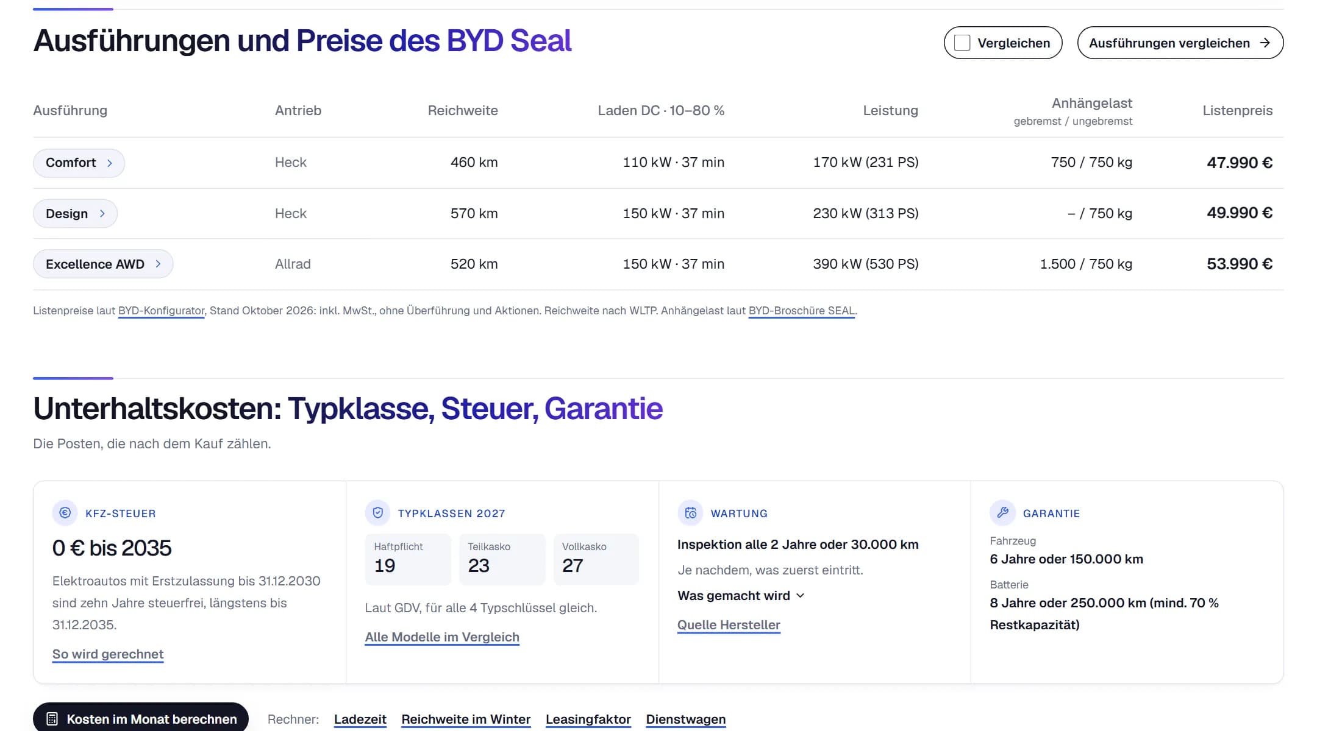Select the Vollkasko 27 class tile

[596, 559]
